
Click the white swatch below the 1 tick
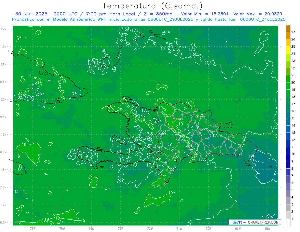(x=288, y=222)
